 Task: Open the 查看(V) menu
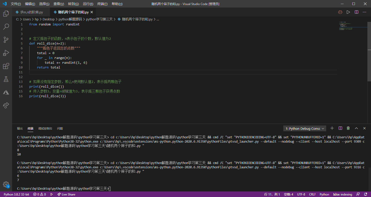(x=59, y=4)
